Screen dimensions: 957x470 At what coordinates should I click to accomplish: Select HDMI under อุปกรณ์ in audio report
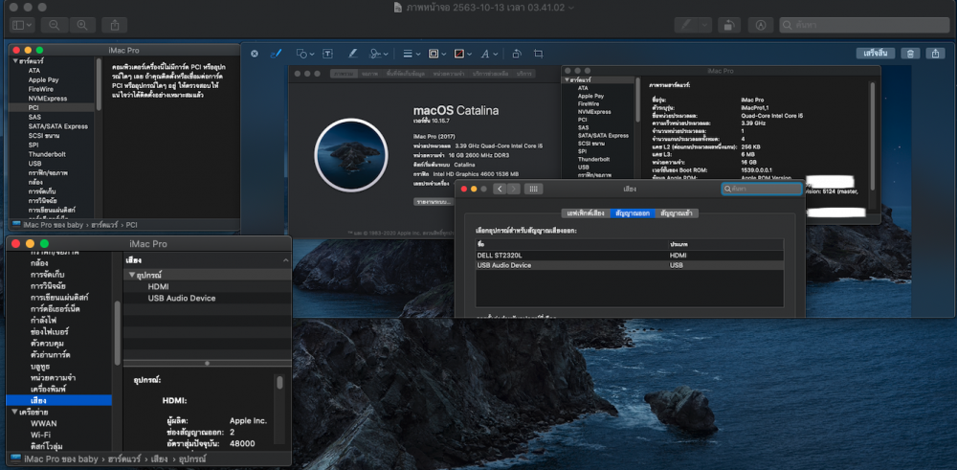pos(158,286)
